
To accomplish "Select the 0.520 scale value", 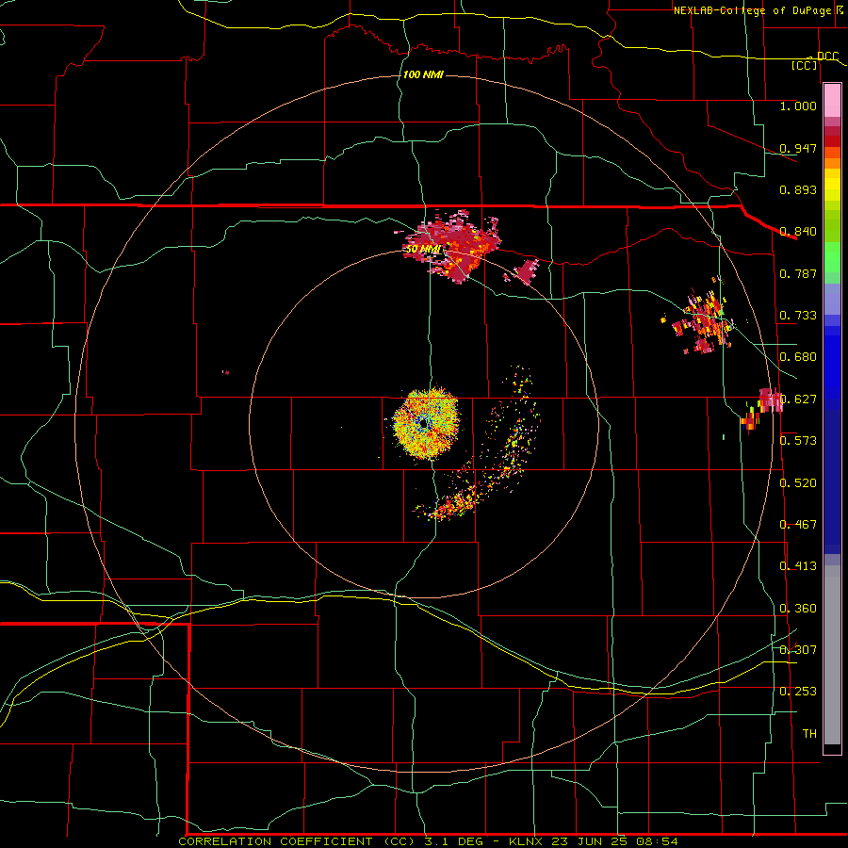I will tap(798, 483).
